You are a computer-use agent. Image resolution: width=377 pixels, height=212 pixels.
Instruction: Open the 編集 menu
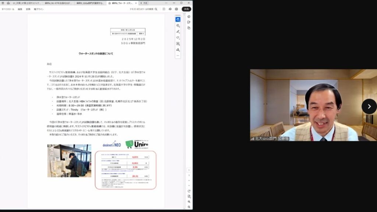click(20, 9)
